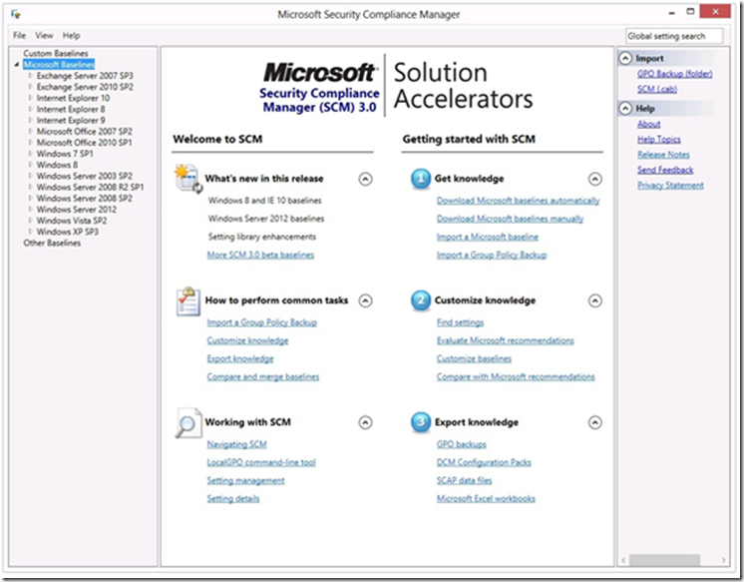Open the View menu
Image resolution: width=744 pixels, height=582 pixels.
click(x=44, y=36)
